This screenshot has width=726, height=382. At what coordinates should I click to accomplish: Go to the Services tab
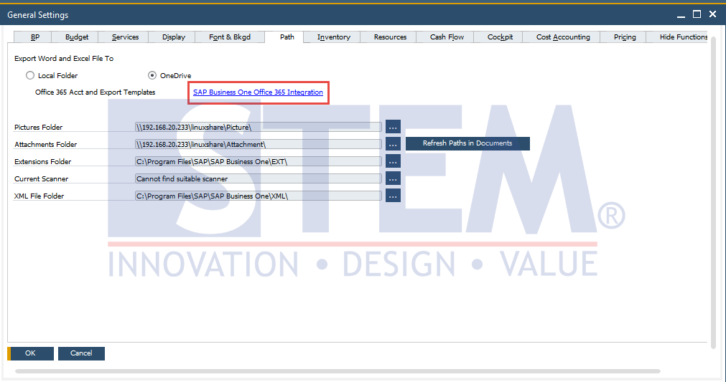tap(125, 37)
